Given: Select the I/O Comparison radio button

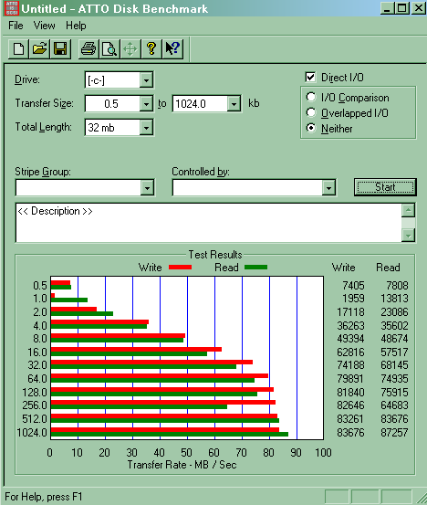Looking at the screenshot, I should pyautogui.click(x=311, y=97).
